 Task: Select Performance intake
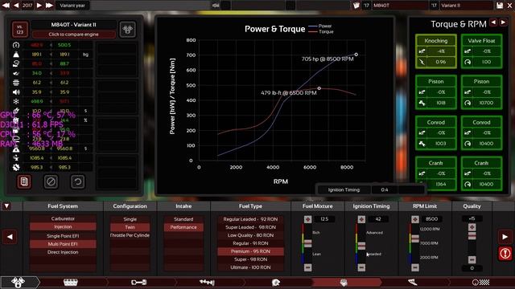pyautogui.click(x=183, y=227)
